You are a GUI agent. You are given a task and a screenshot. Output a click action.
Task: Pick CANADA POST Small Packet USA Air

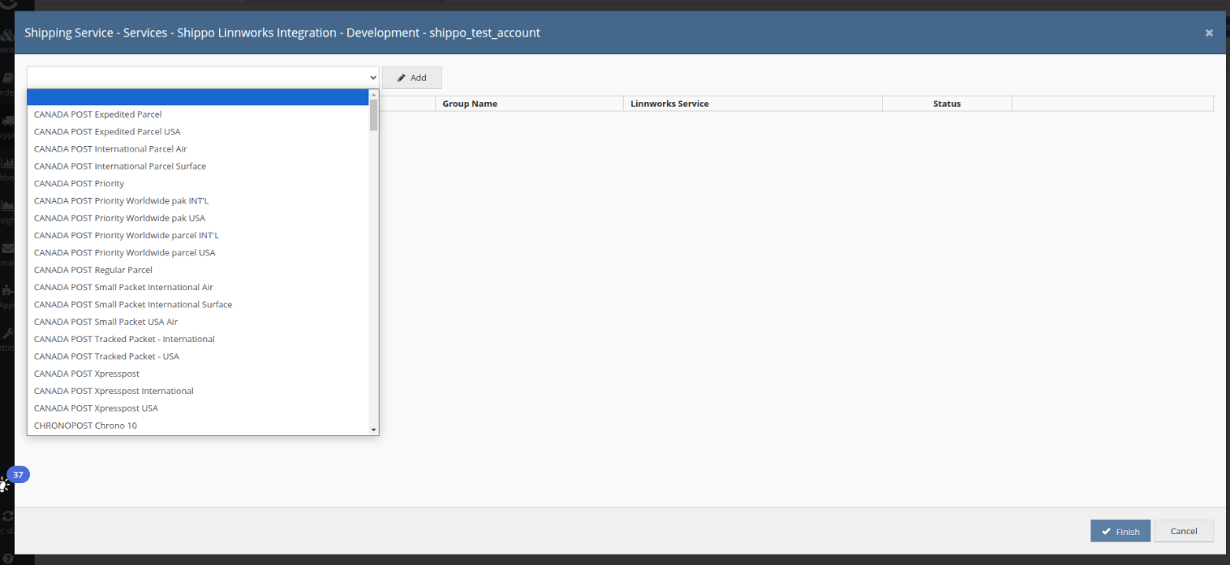pos(198,322)
